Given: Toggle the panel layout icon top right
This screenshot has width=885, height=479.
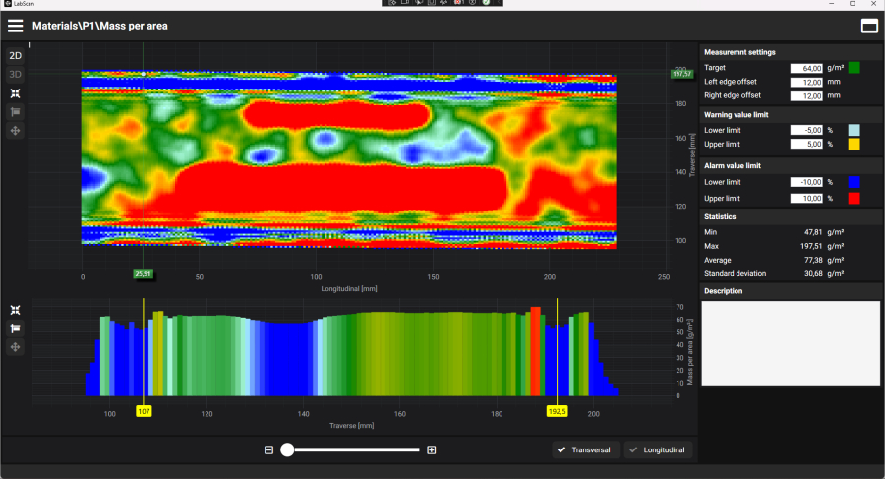Looking at the screenshot, I should coord(869,26).
